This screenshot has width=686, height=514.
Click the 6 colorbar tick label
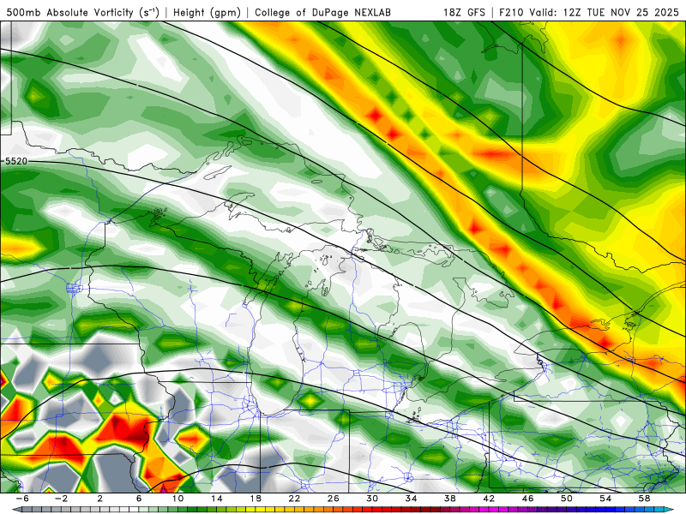(x=139, y=499)
